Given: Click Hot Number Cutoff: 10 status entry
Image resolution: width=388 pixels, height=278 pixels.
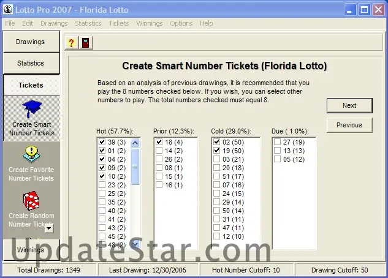Looking at the screenshot, I should tap(246, 270).
